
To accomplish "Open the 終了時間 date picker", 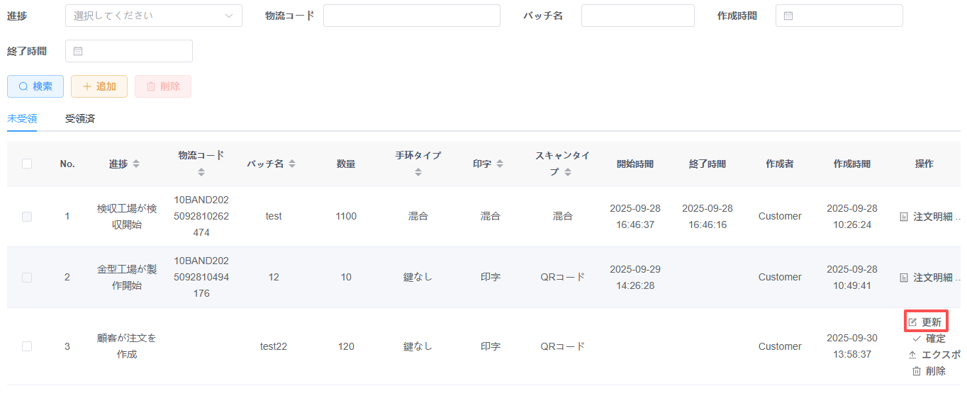I will [x=128, y=51].
